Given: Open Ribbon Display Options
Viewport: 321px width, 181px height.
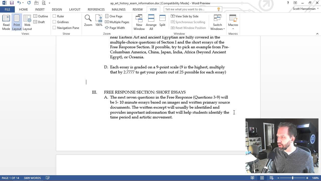Looking at the screenshot, I should [x=295, y=3].
